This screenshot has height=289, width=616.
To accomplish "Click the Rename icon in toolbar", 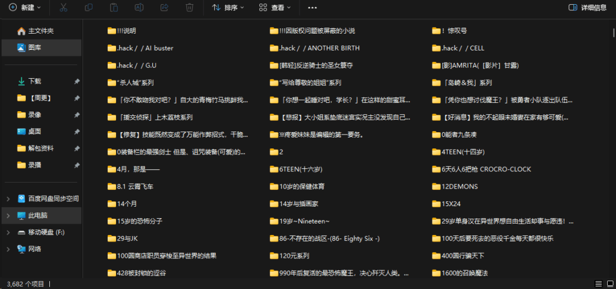I will (139, 8).
